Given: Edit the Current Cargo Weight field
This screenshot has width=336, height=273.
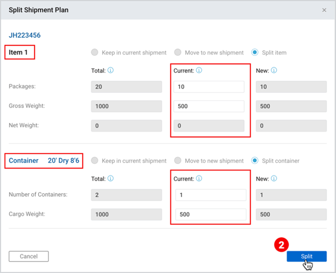Looking at the screenshot, I should (211, 215).
